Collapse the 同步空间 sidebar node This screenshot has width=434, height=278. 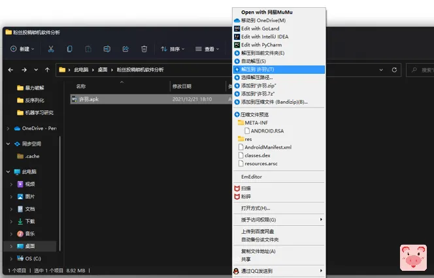pyautogui.click(x=8, y=144)
